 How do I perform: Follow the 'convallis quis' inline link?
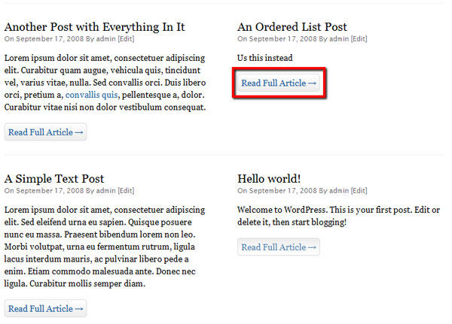(91, 95)
